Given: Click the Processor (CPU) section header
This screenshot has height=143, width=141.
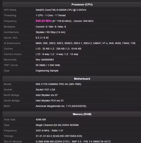Looking at the screenshot, I should [82, 5].
